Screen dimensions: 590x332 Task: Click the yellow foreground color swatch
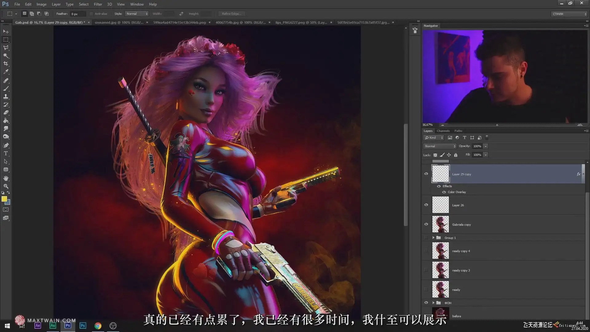(x=4, y=199)
